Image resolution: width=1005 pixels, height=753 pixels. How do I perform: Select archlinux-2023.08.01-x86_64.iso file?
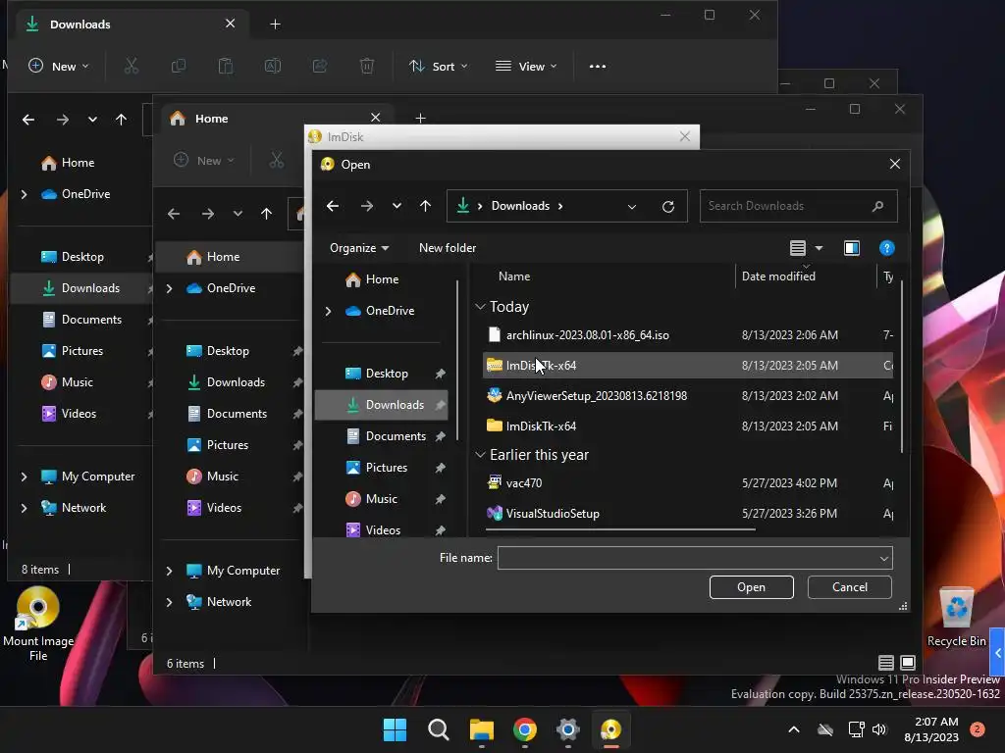(688, 335)
